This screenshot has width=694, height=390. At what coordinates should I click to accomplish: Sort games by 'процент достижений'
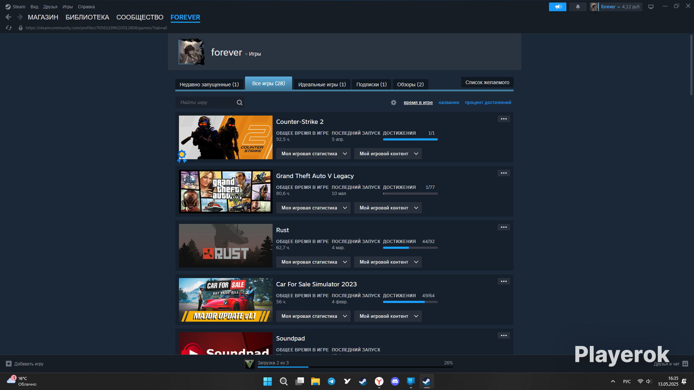pyautogui.click(x=488, y=103)
